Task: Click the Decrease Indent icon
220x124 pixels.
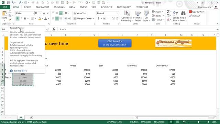Action: click(x=66, y=18)
